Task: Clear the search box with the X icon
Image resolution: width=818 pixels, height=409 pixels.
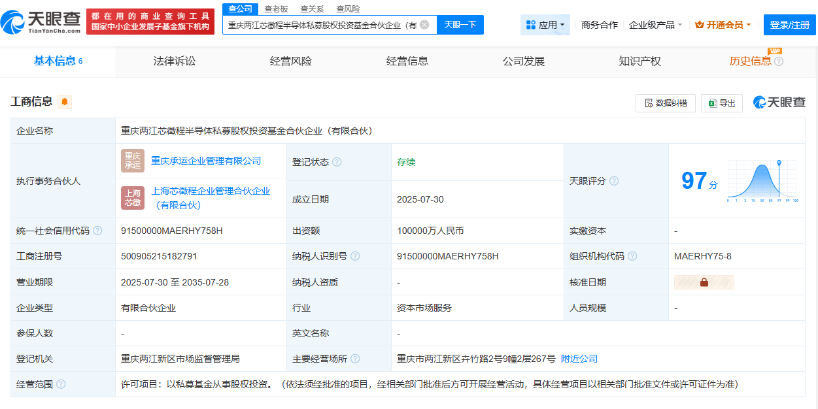Action: [424, 25]
